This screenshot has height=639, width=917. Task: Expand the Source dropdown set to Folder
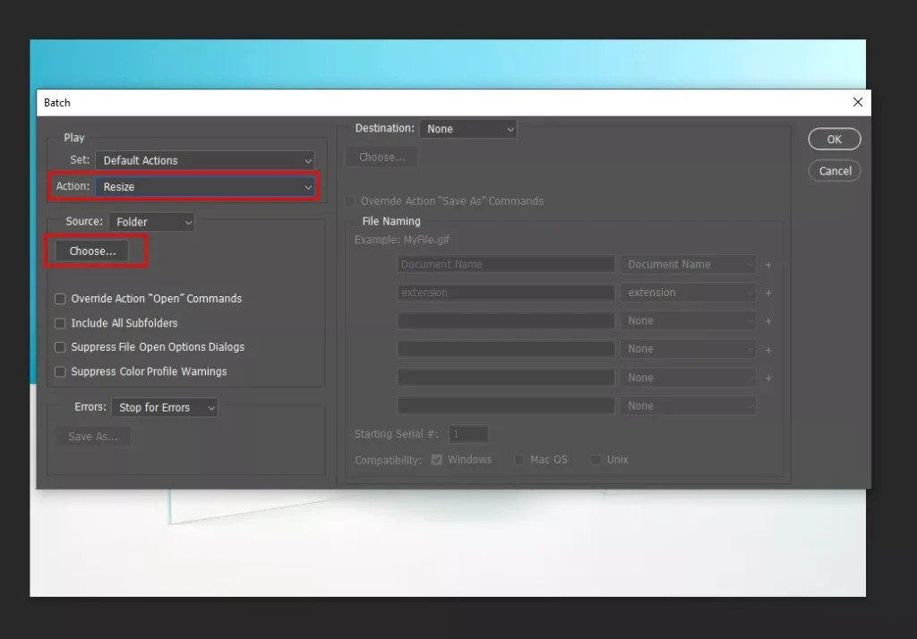[x=152, y=221]
